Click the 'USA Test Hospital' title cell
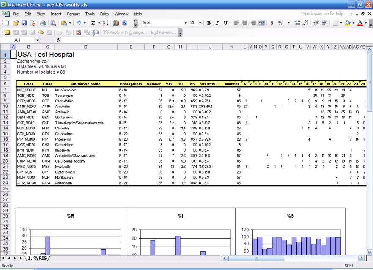This screenshot has width=373, height=270. (46, 54)
